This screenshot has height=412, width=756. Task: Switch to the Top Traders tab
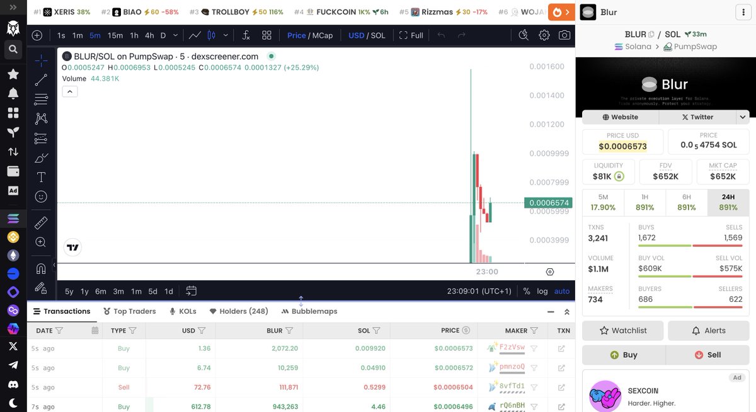129,311
